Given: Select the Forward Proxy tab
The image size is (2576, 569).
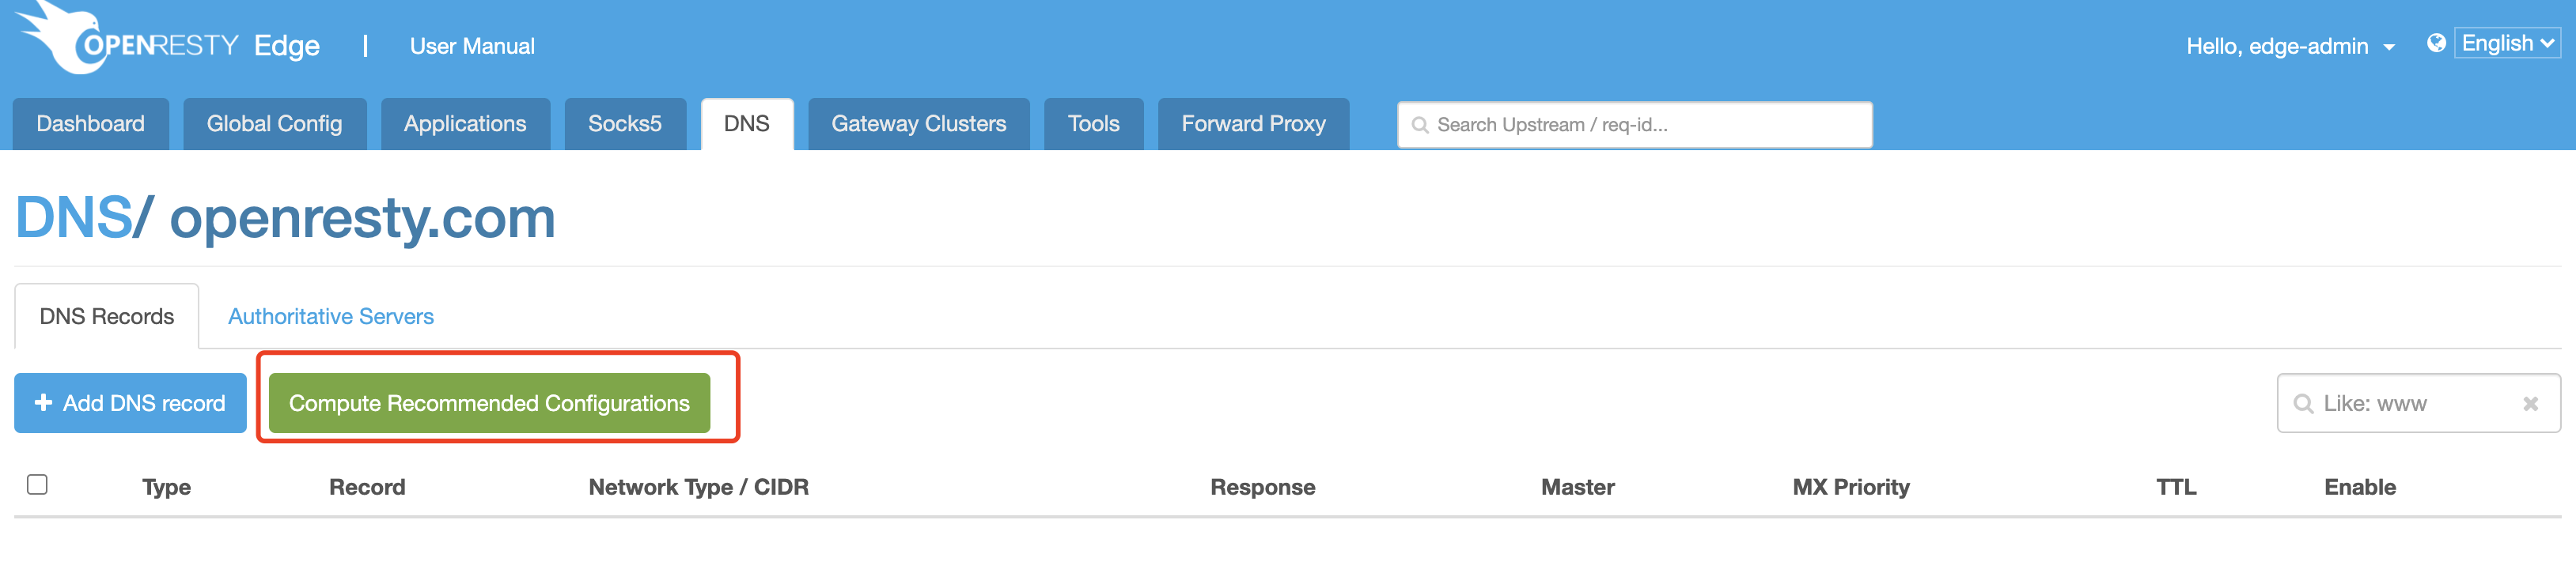Looking at the screenshot, I should pyautogui.click(x=1253, y=124).
